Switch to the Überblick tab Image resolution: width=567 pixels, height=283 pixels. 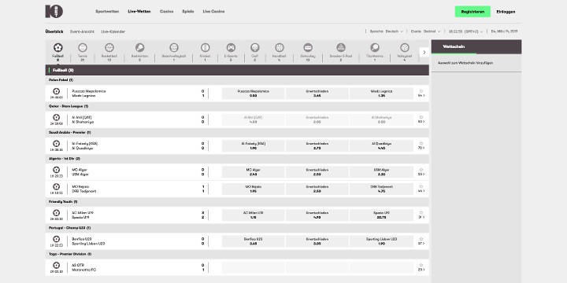click(54, 31)
